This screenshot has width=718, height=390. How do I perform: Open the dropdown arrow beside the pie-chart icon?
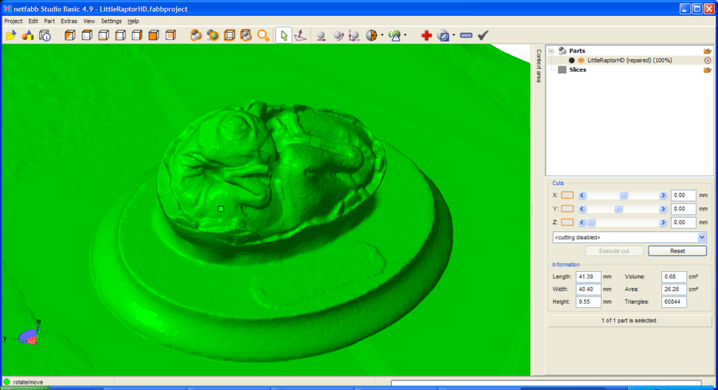382,35
